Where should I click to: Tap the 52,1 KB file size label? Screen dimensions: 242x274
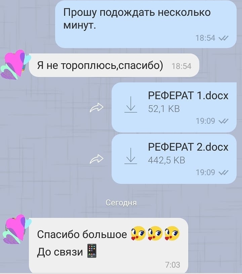pos(164,109)
